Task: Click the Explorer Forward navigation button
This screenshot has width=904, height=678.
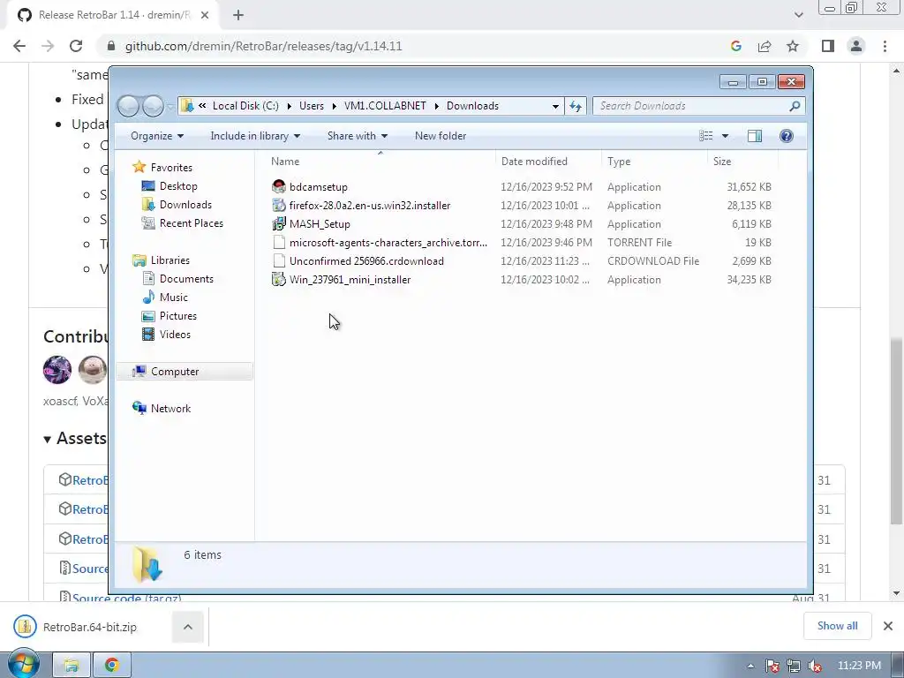Action: click(153, 106)
